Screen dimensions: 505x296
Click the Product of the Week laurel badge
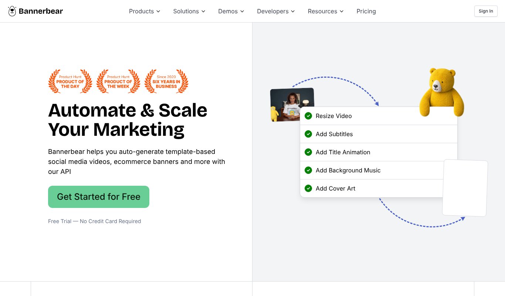coord(118,81)
